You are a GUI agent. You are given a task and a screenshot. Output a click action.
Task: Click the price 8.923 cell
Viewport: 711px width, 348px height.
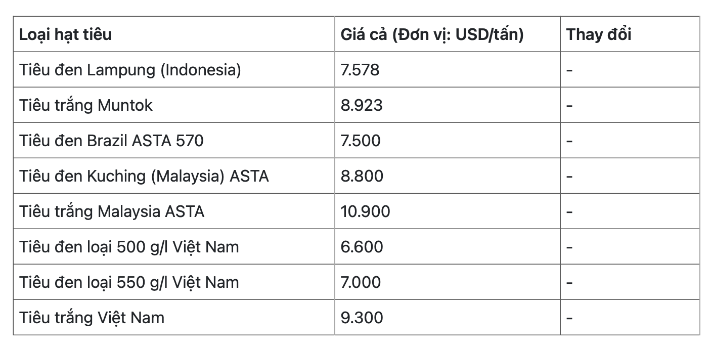(362, 105)
